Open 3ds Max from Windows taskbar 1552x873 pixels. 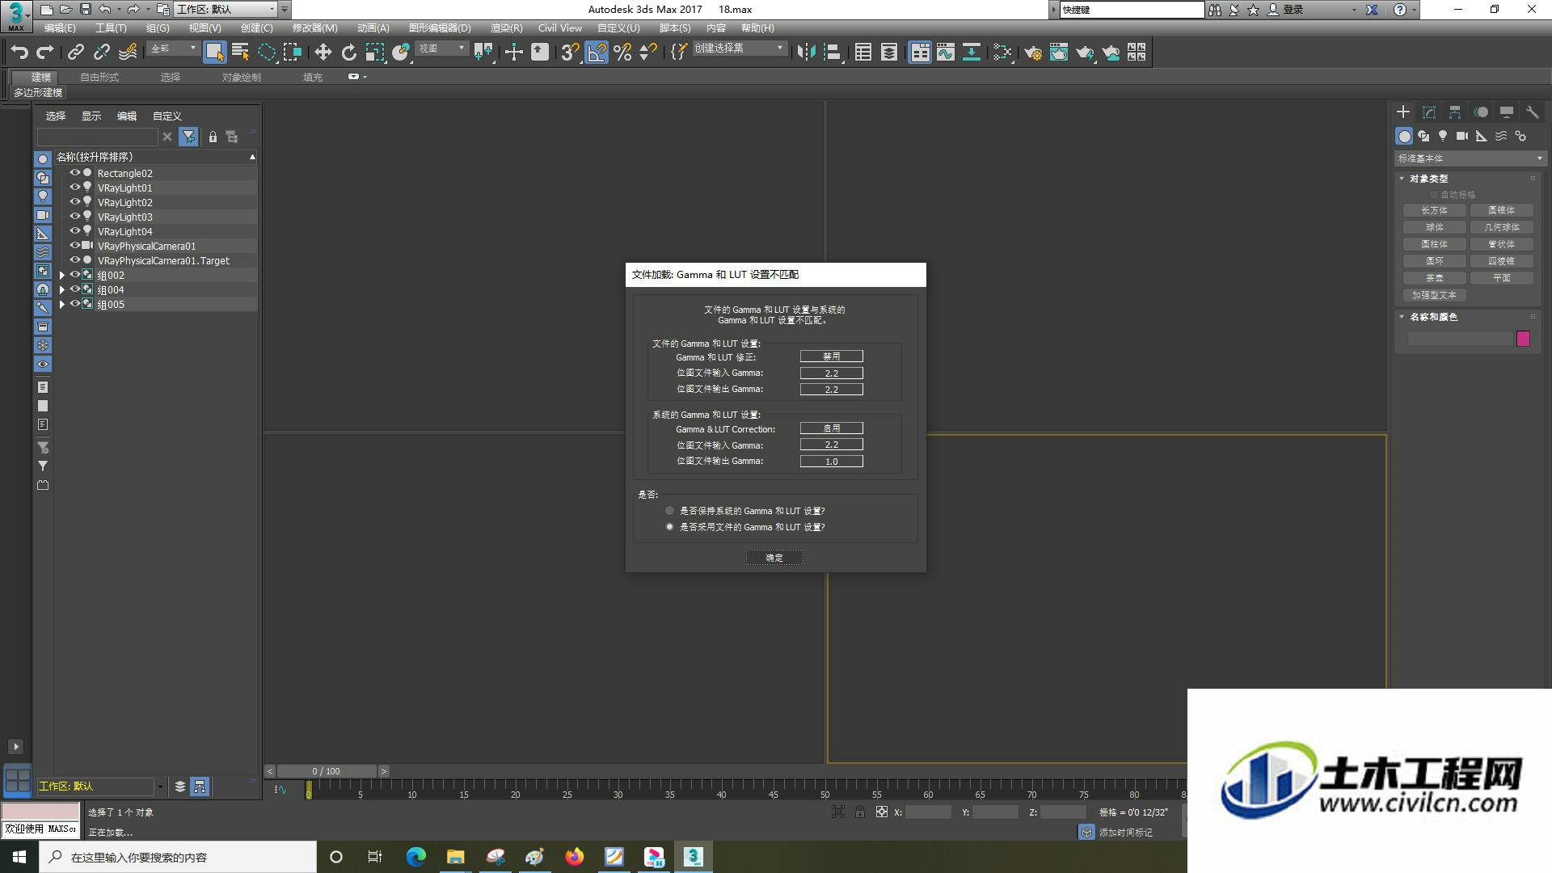point(694,857)
